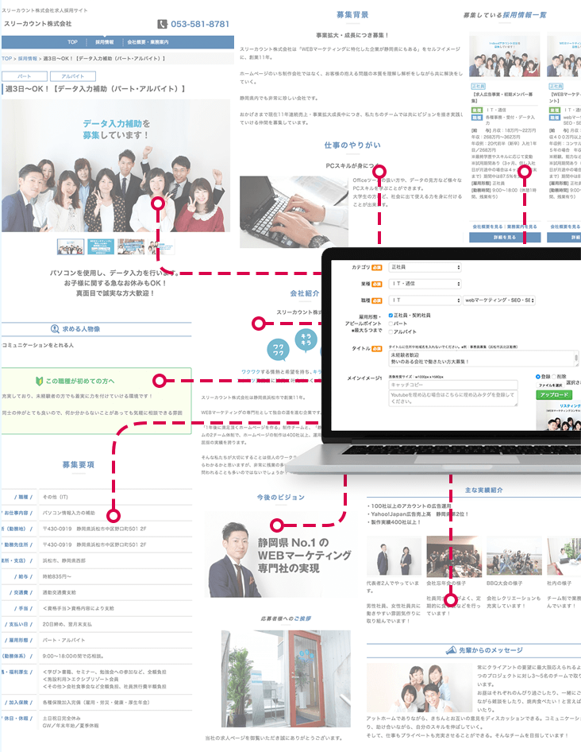Click the megaphone icon by 先輩からのメッセージ
Screen dimensions: 581x752
452,650
